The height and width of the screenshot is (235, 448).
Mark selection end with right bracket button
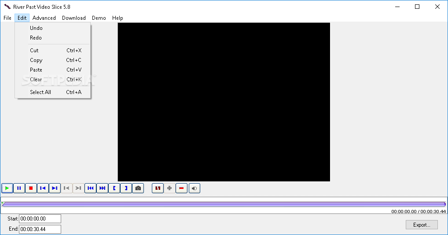click(126, 188)
